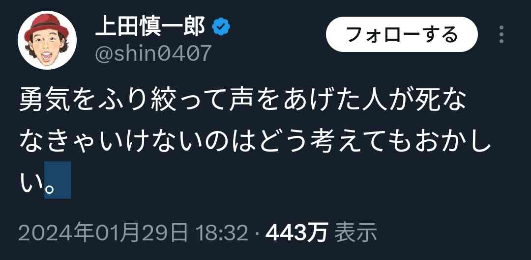This screenshot has height=260, width=531.
Task: Tap the フォローする follow button
Action: [402, 34]
